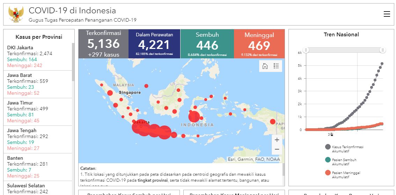The height and width of the screenshot is (195, 396).
Task: Click left handle of trend chart slider
Action: [306, 50]
